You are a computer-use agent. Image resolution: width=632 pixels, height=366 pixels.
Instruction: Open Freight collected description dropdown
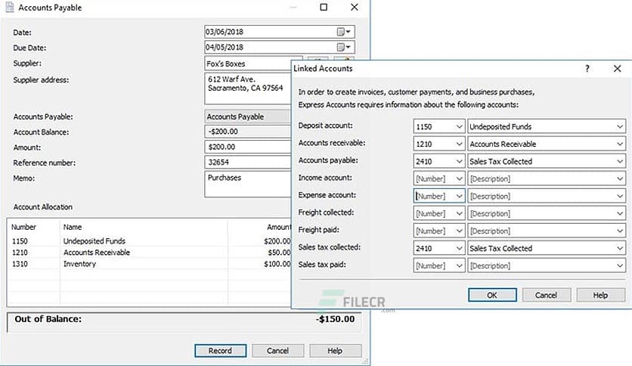click(619, 213)
